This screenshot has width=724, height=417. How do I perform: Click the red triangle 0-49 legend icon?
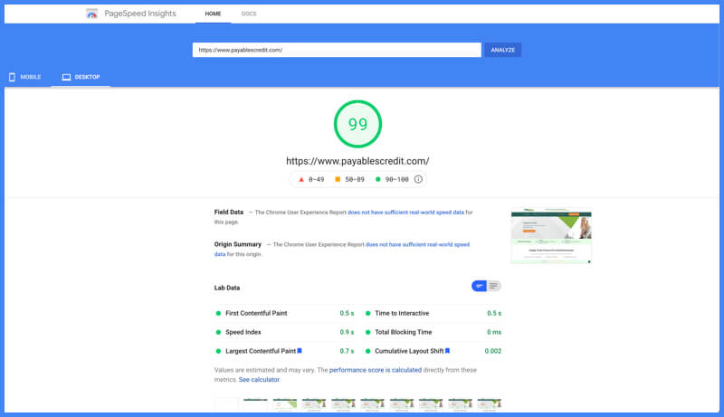coord(301,179)
